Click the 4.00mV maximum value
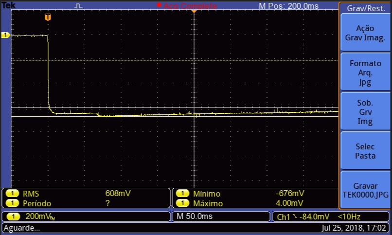The height and width of the screenshot is (235, 392). coord(289,203)
